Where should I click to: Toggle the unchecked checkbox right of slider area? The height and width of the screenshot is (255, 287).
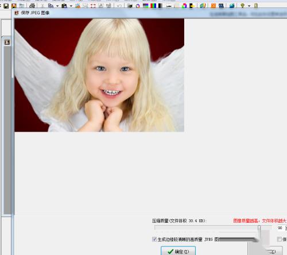[x=280, y=239]
